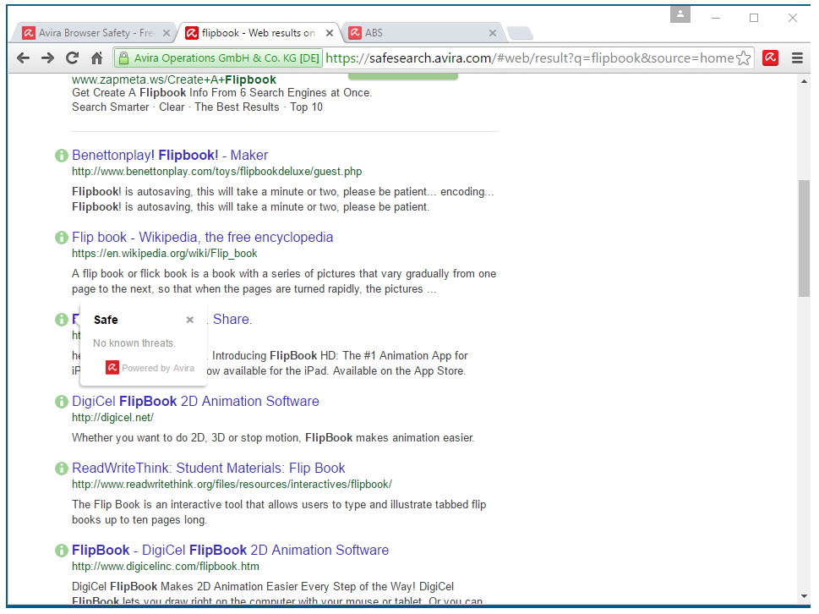Image resolution: width=819 pixels, height=614 pixels.
Task: Reload the current page
Action: [72, 58]
